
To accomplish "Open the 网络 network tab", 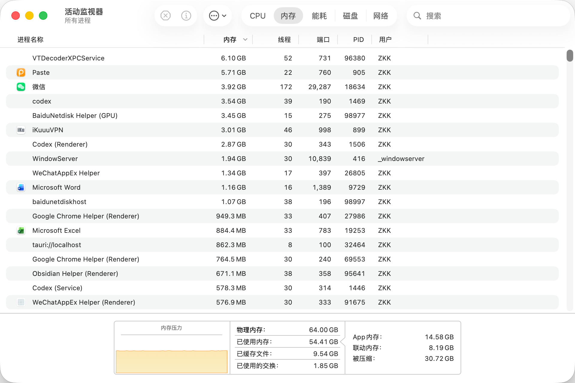I will point(381,16).
